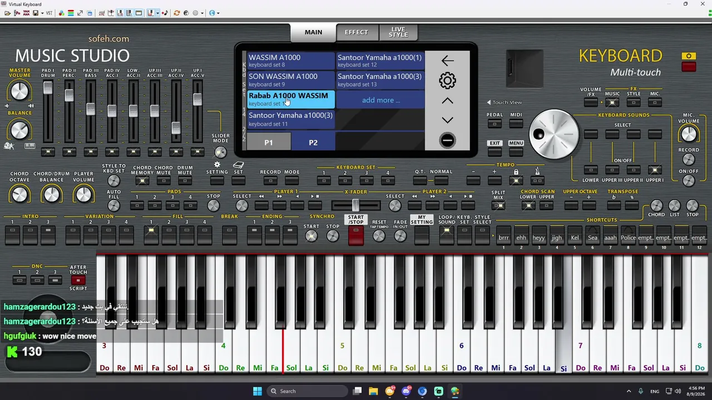The image size is (712, 400).
Task: Toggle Chord Scan Lower button
Action: pyautogui.click(x=528, y=206)
